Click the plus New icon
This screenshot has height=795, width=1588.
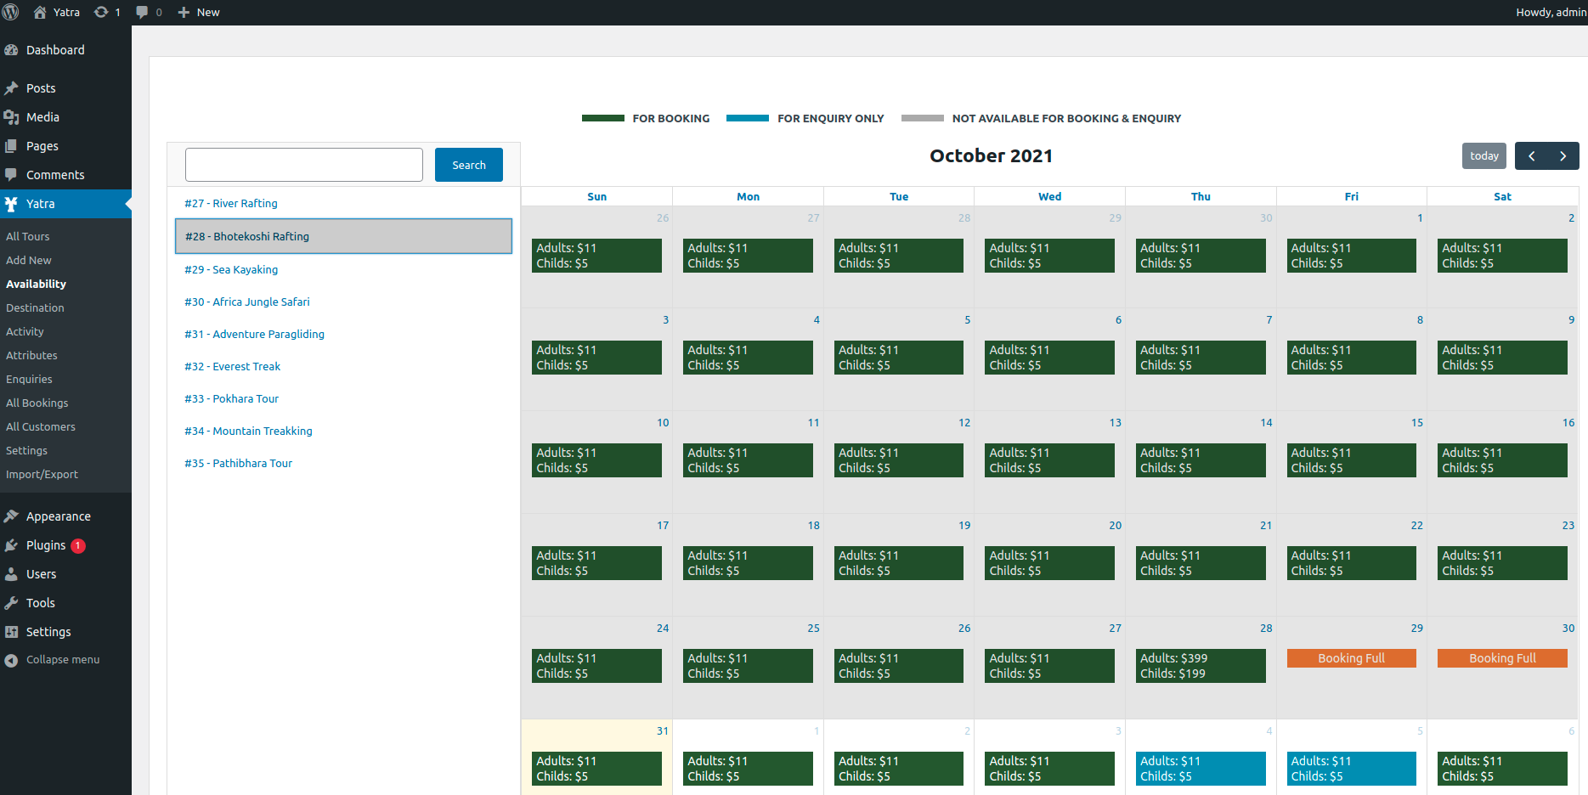pos(184,12)
